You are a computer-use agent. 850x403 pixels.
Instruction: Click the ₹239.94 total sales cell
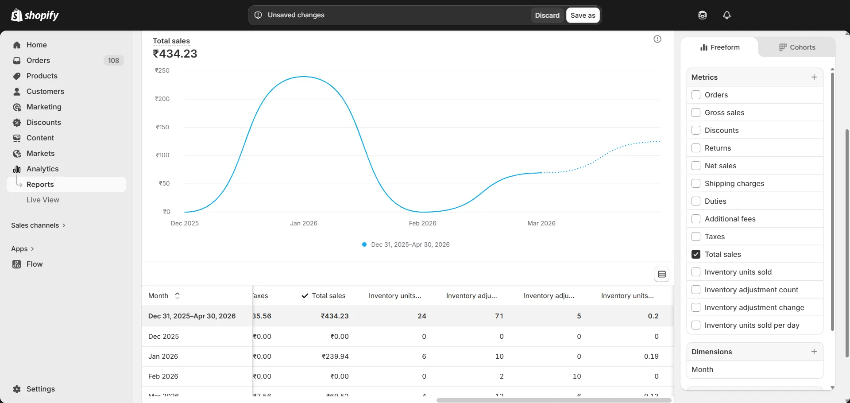(335, 356)
